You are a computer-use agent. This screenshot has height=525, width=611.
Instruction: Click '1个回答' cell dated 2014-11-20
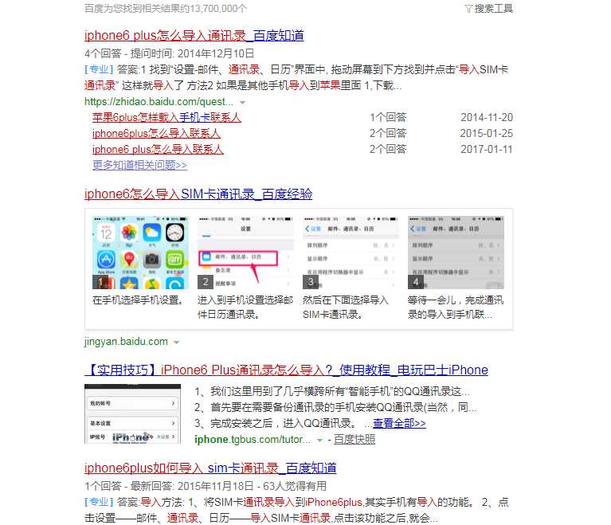[x=388, y=117]
